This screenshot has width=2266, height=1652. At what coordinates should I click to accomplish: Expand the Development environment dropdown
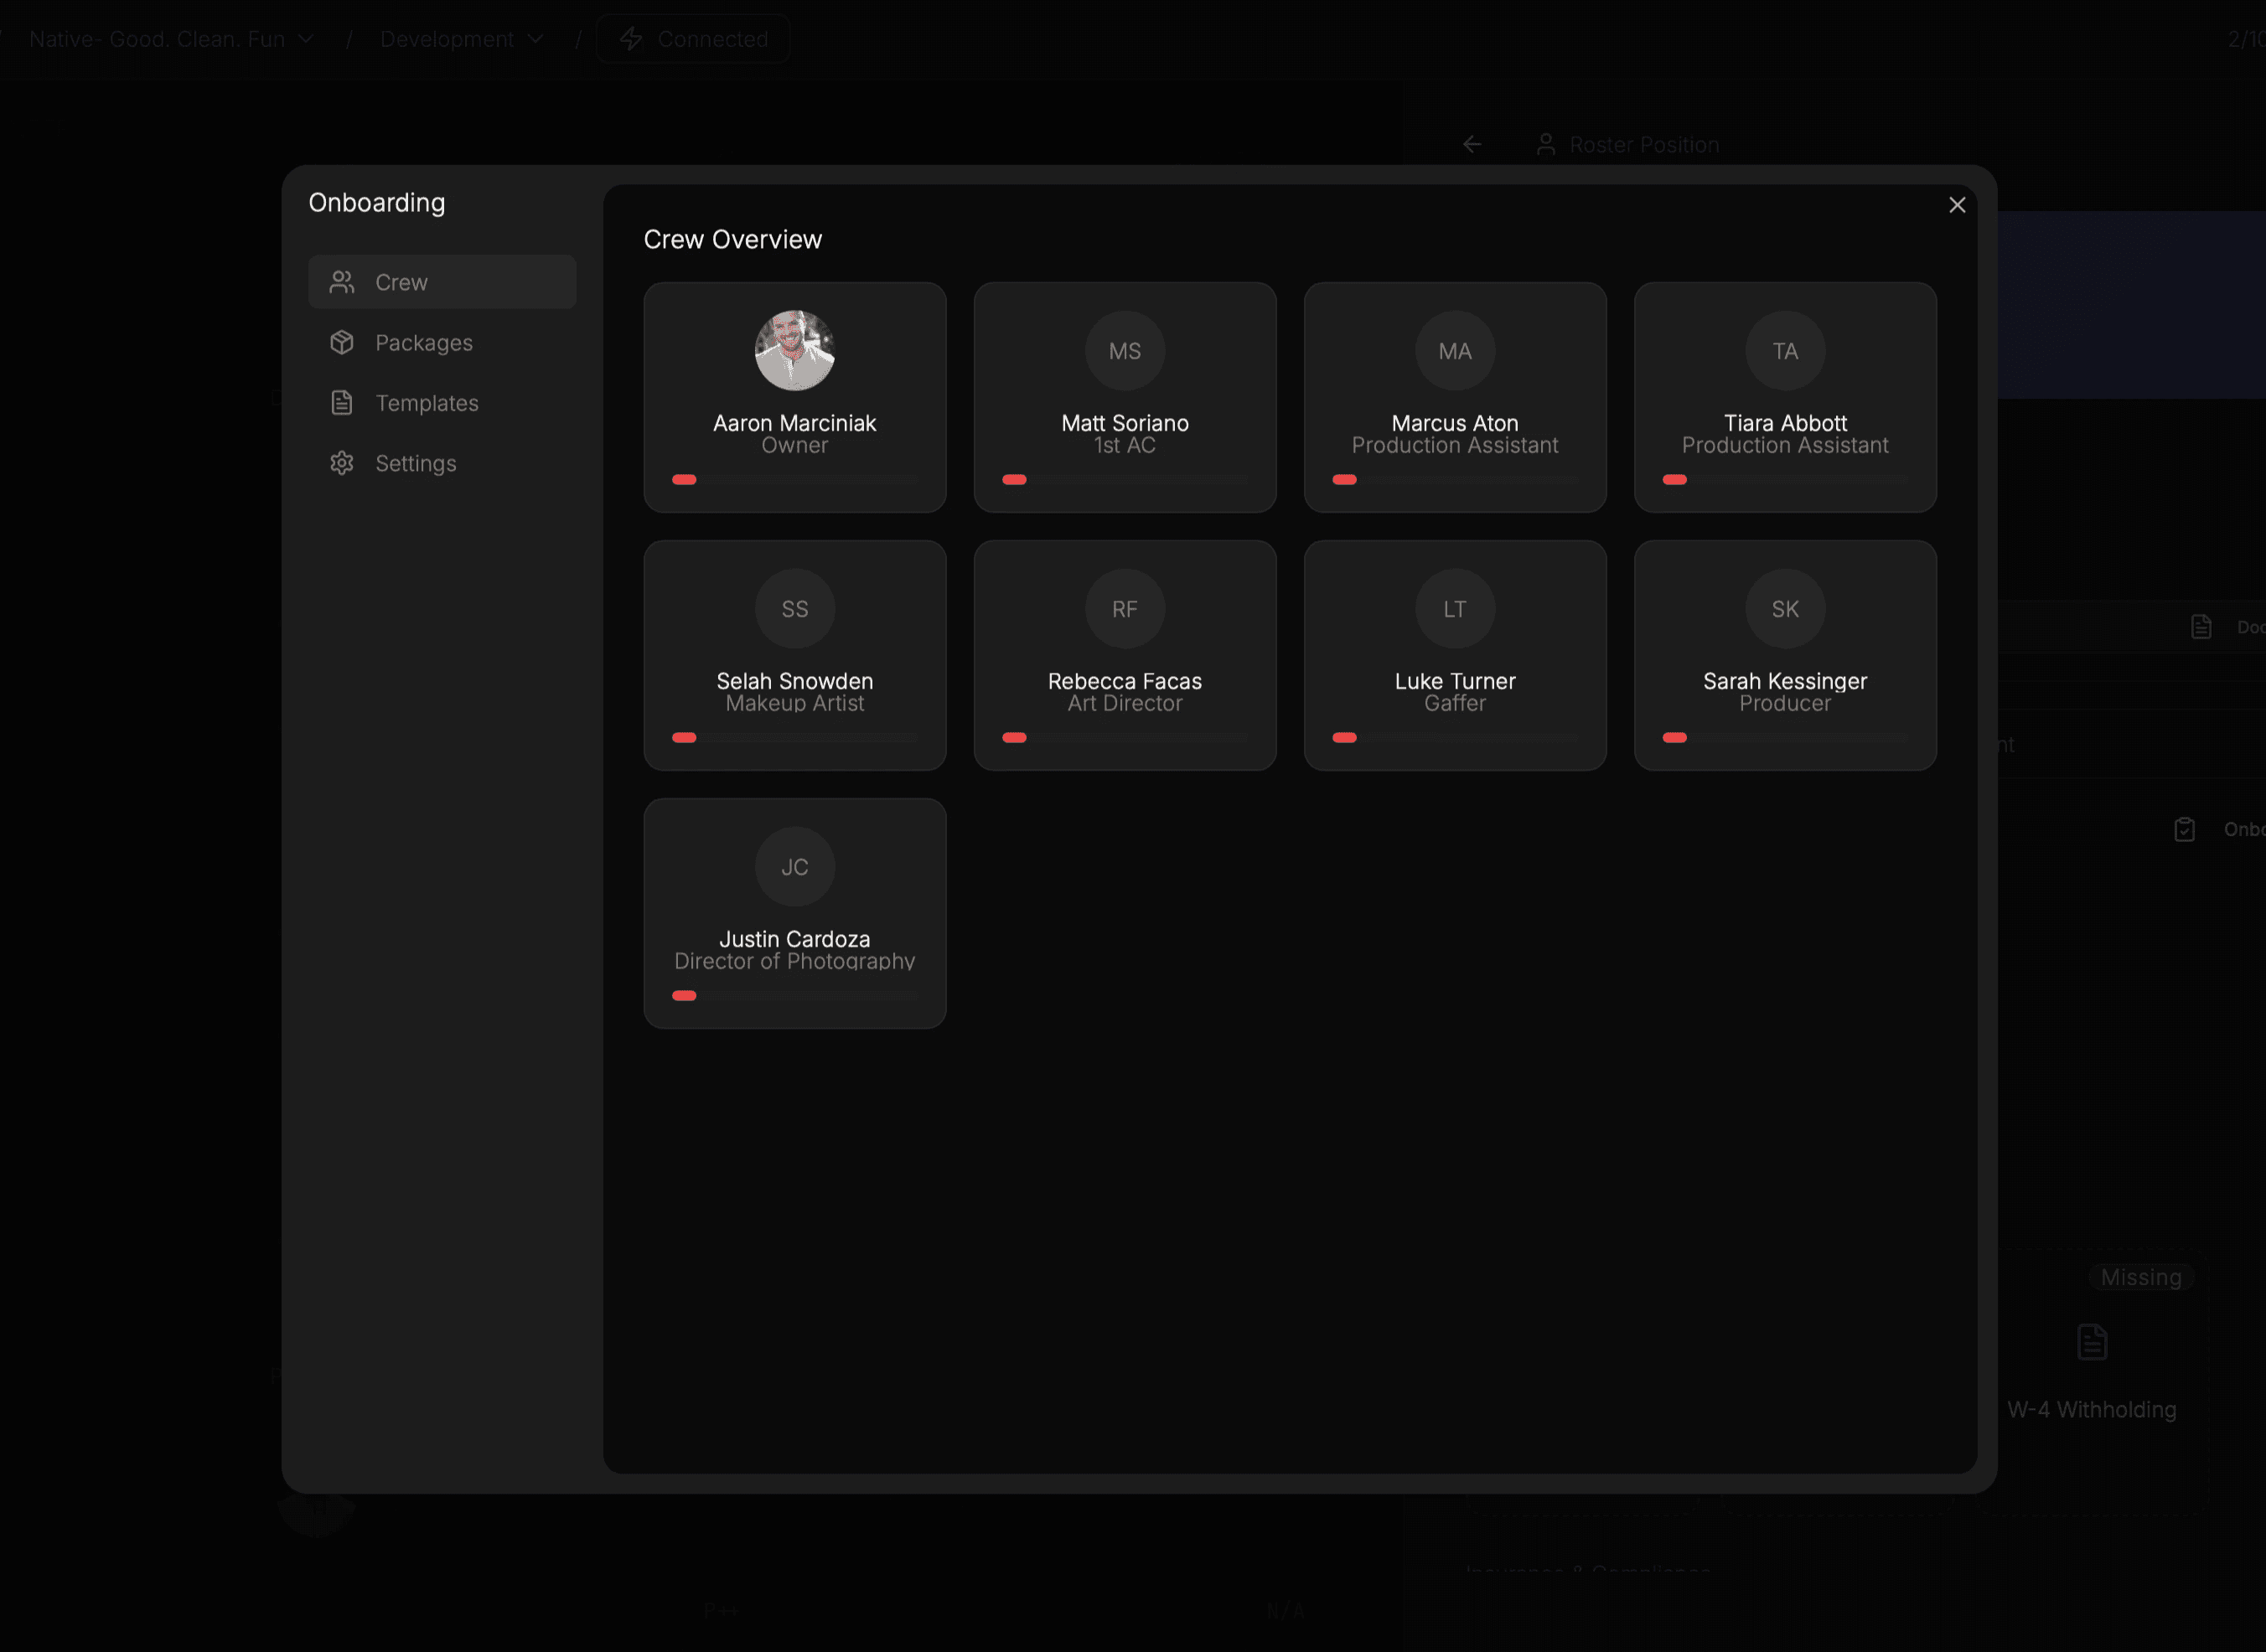pyautogui.click(x=461, y=39)
